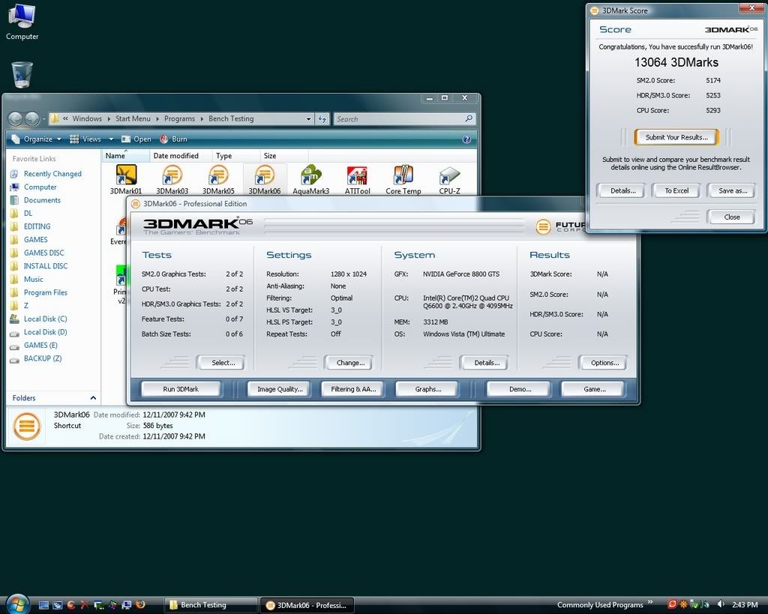Open the AquaMark3 shortcut icon
The height and width of the screenshot is (614, 768).
tap(311, 175)
